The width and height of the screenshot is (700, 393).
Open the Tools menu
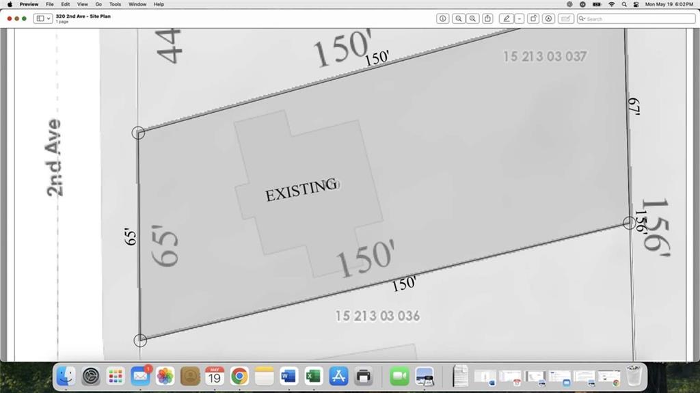tap(116, 4)
